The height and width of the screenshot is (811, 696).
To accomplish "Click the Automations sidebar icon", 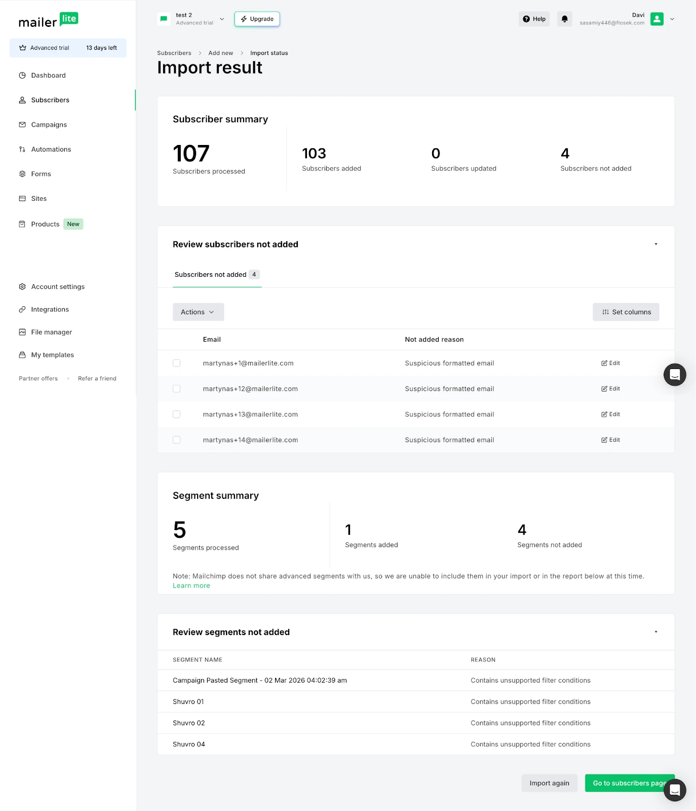I will point(22,150).
